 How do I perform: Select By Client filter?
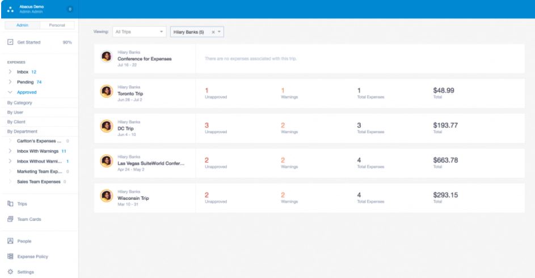coord(16,122)
